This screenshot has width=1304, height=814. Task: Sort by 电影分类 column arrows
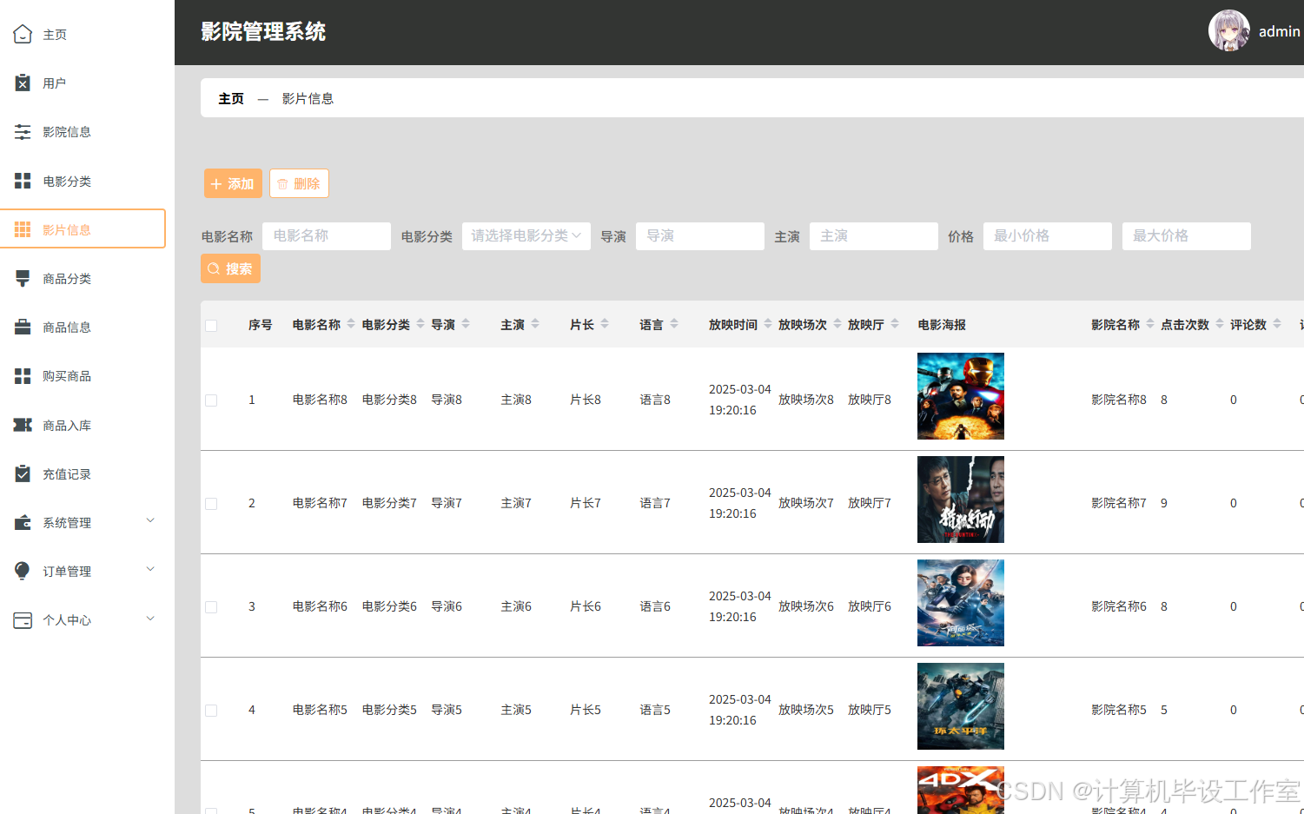420,324
